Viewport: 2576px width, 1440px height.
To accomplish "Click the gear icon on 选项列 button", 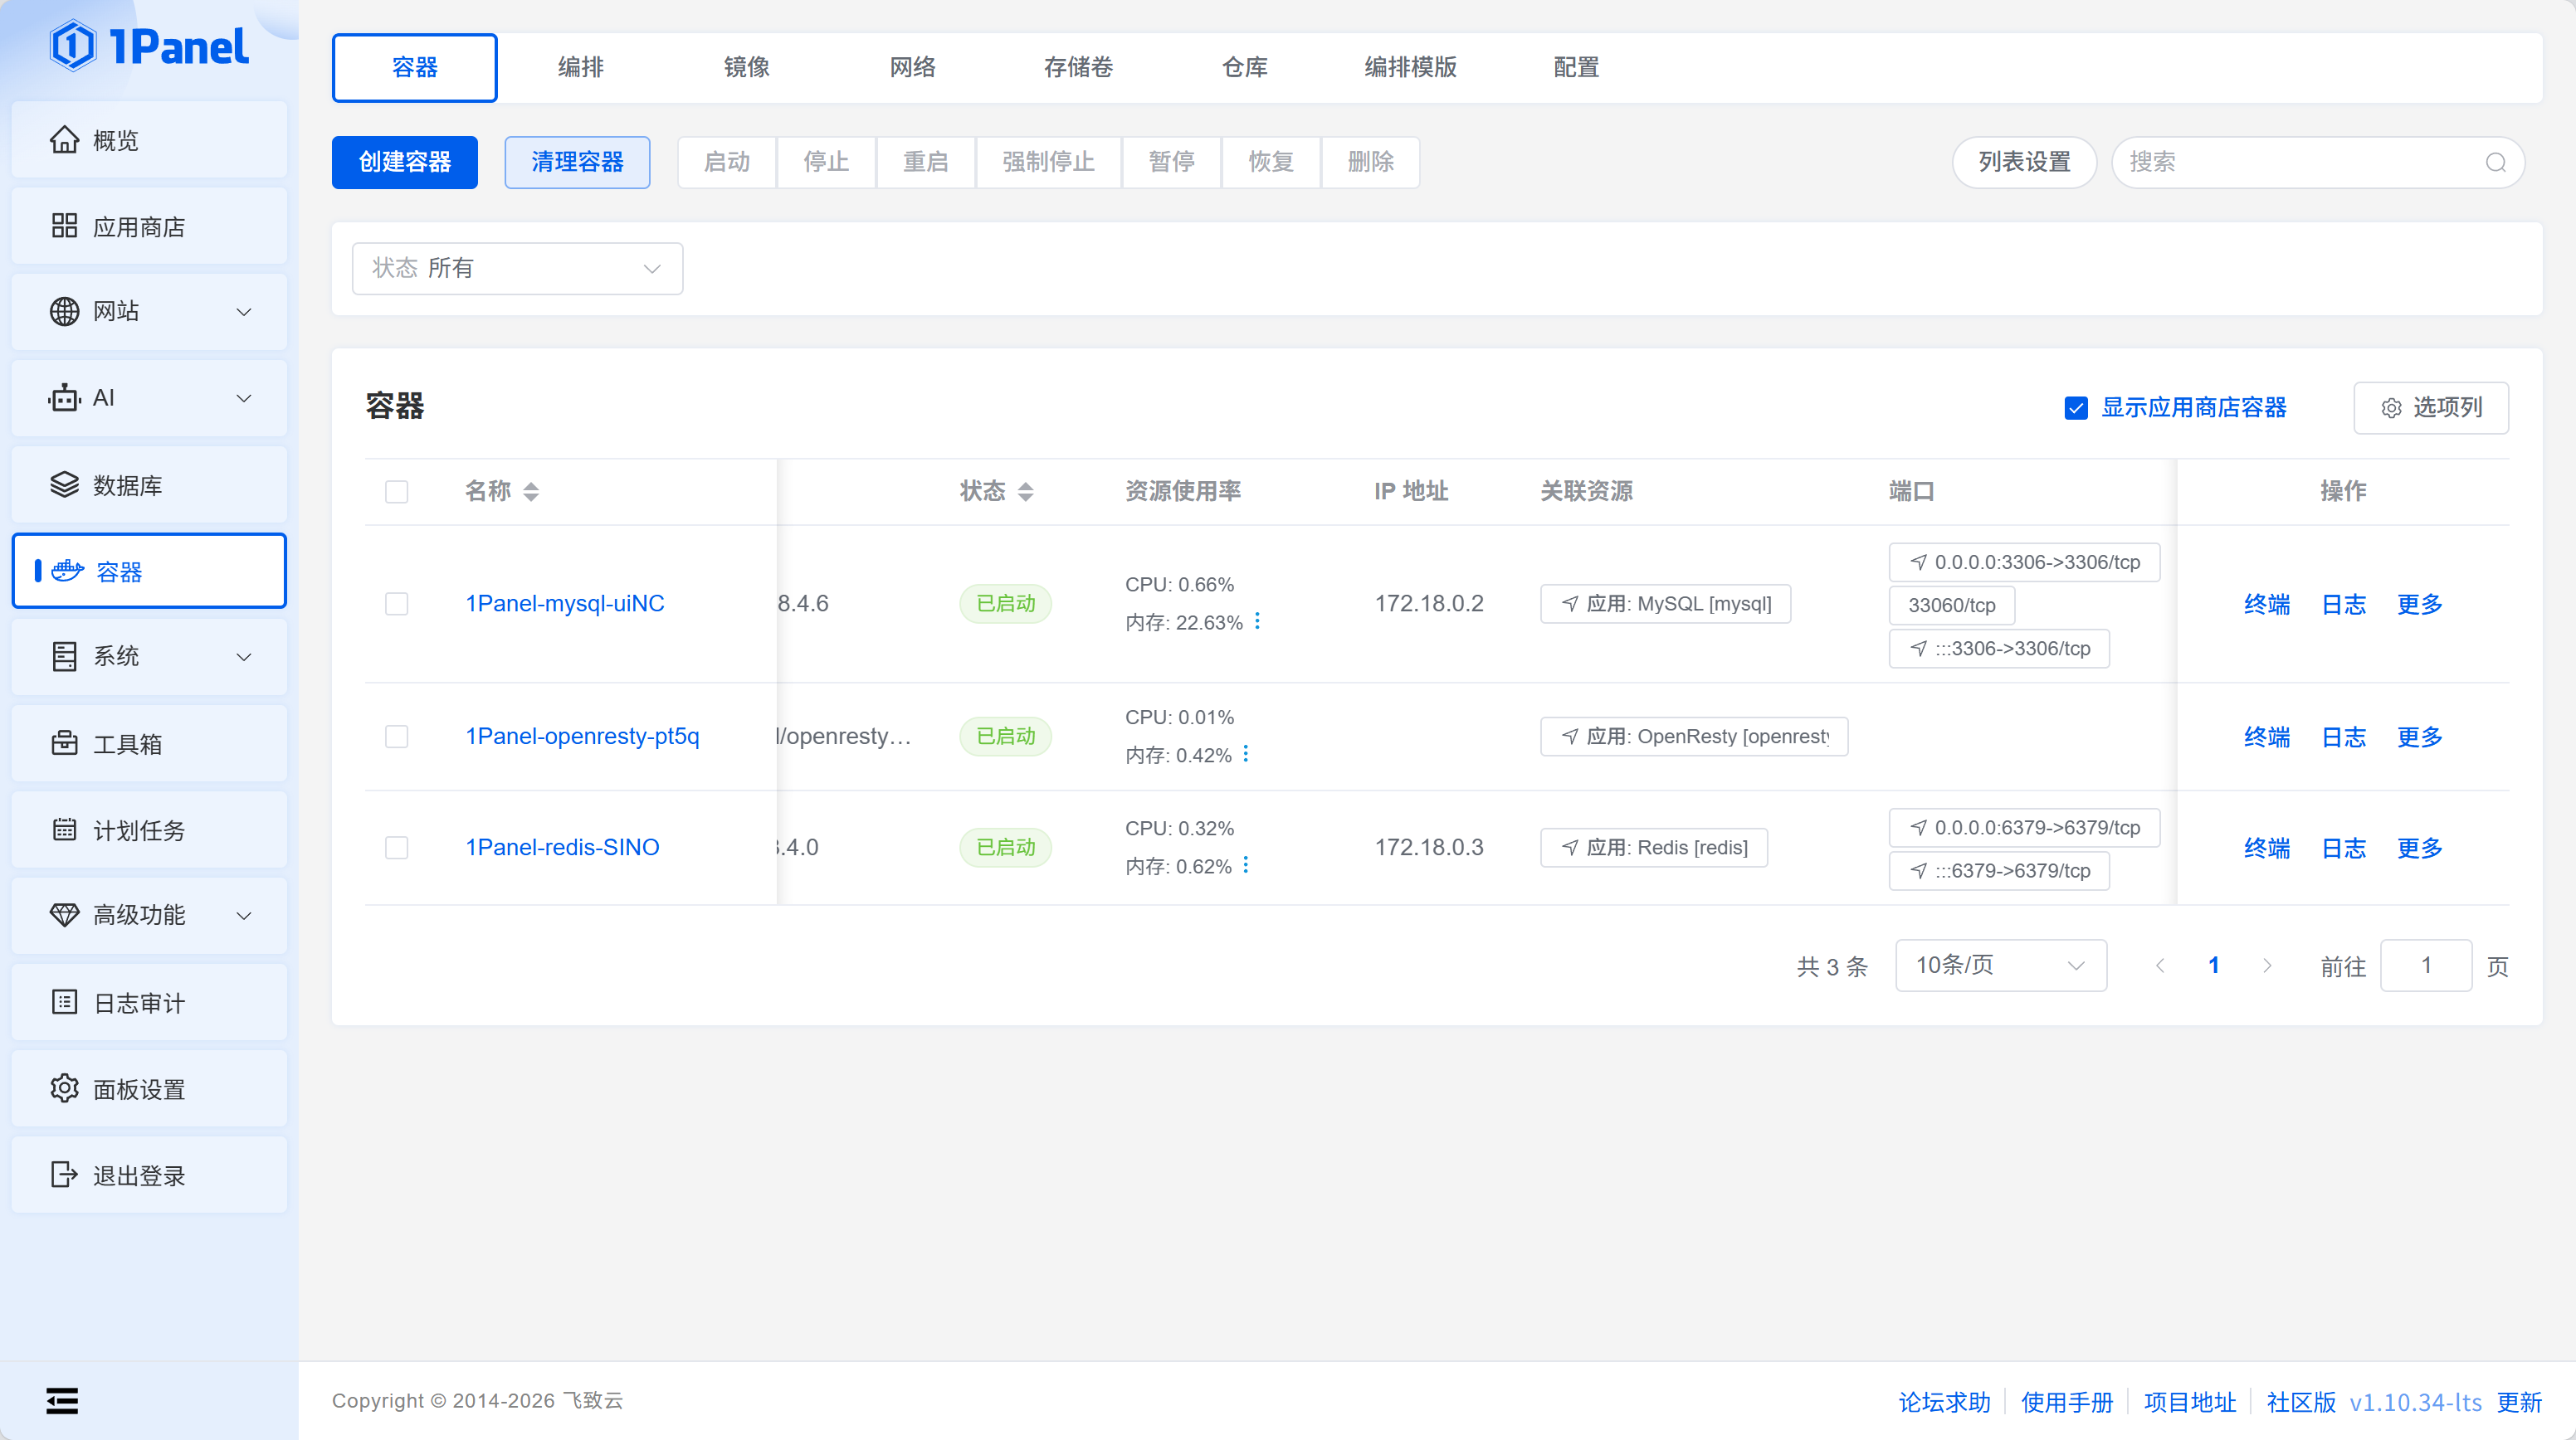I will 2391,408.
